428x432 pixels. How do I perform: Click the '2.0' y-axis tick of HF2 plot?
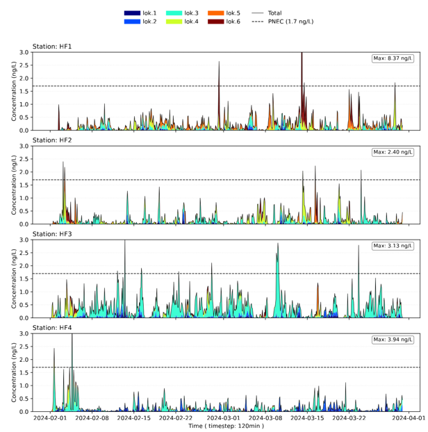tap(24, 172)
